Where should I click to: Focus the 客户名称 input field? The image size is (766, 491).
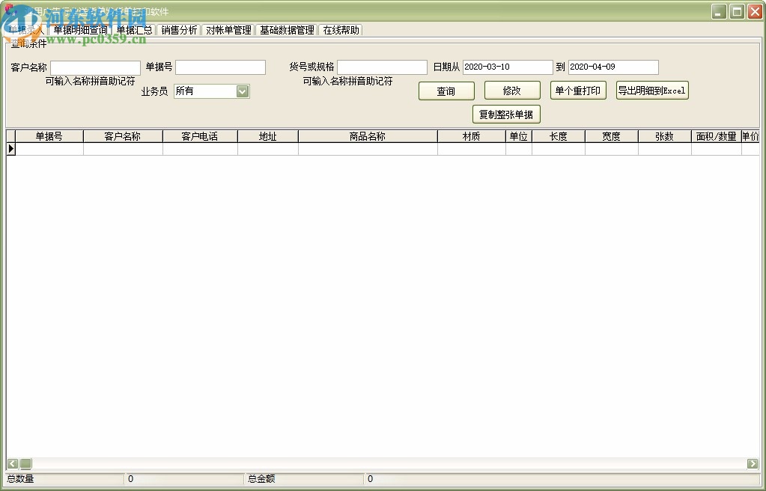click(95, 67)
